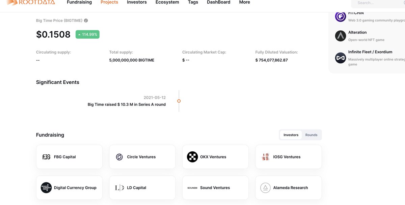Click the 'Web 3.0 gaming community' description
The image size is (405, 205).
pyautogui.click(x=376, y=20)
